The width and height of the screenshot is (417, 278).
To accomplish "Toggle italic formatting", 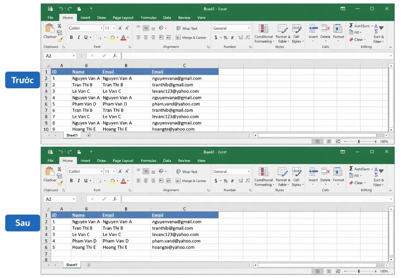I will tap(79, 37).
